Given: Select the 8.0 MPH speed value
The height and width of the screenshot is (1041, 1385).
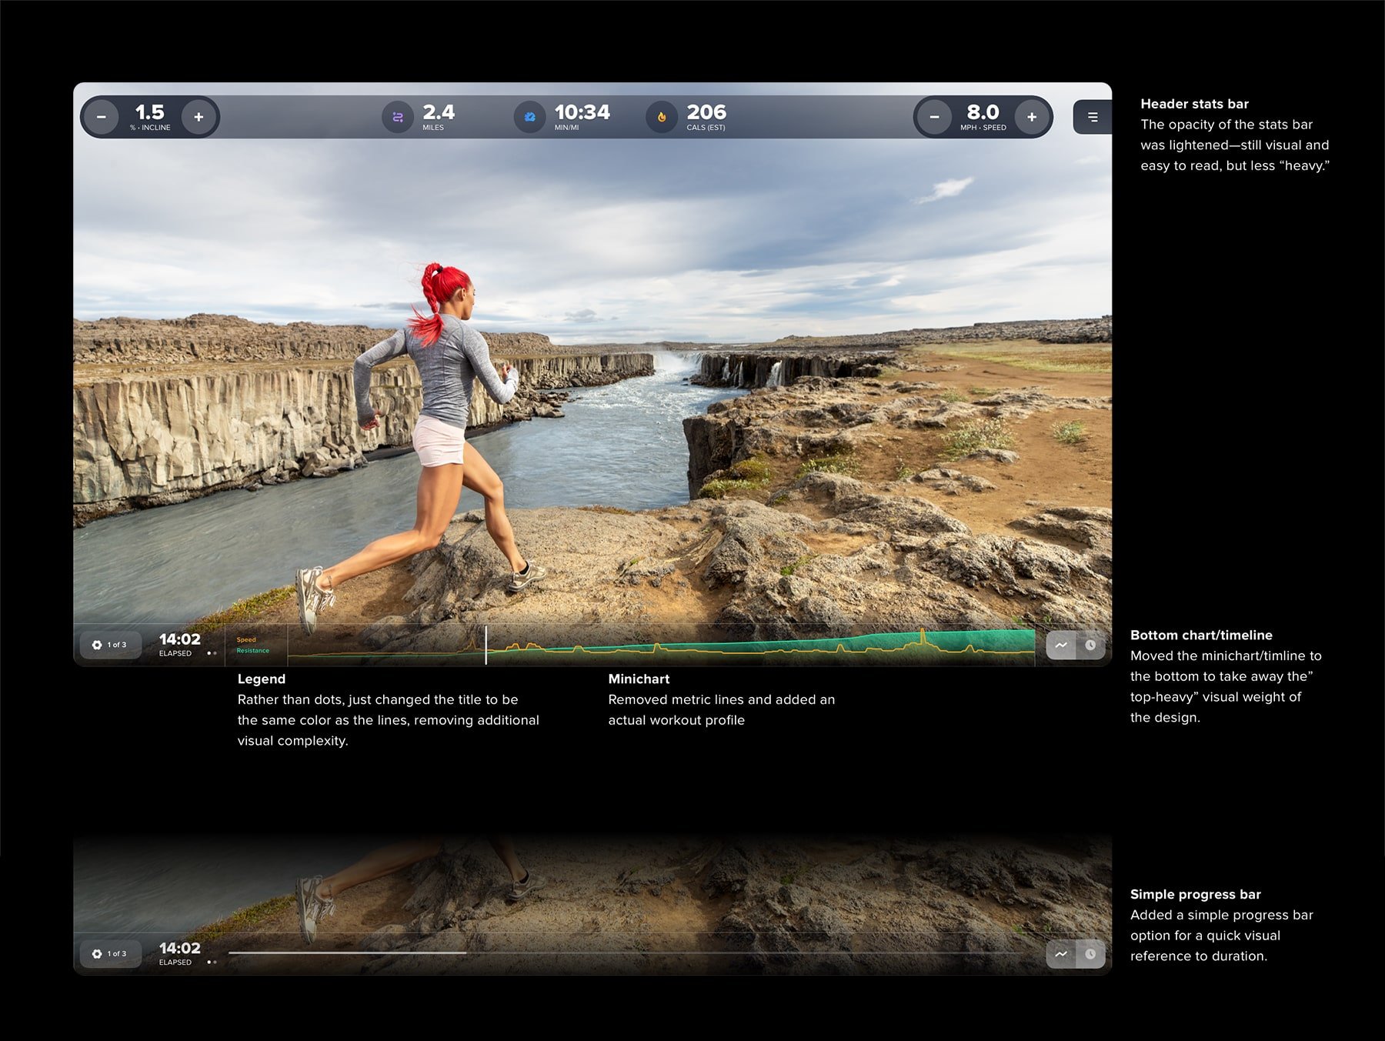Looking at the screenshot, I should point(983,117).
